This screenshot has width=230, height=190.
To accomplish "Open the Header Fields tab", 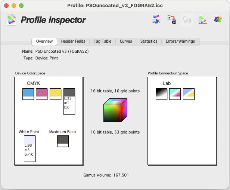I will (x=73, y=42).
